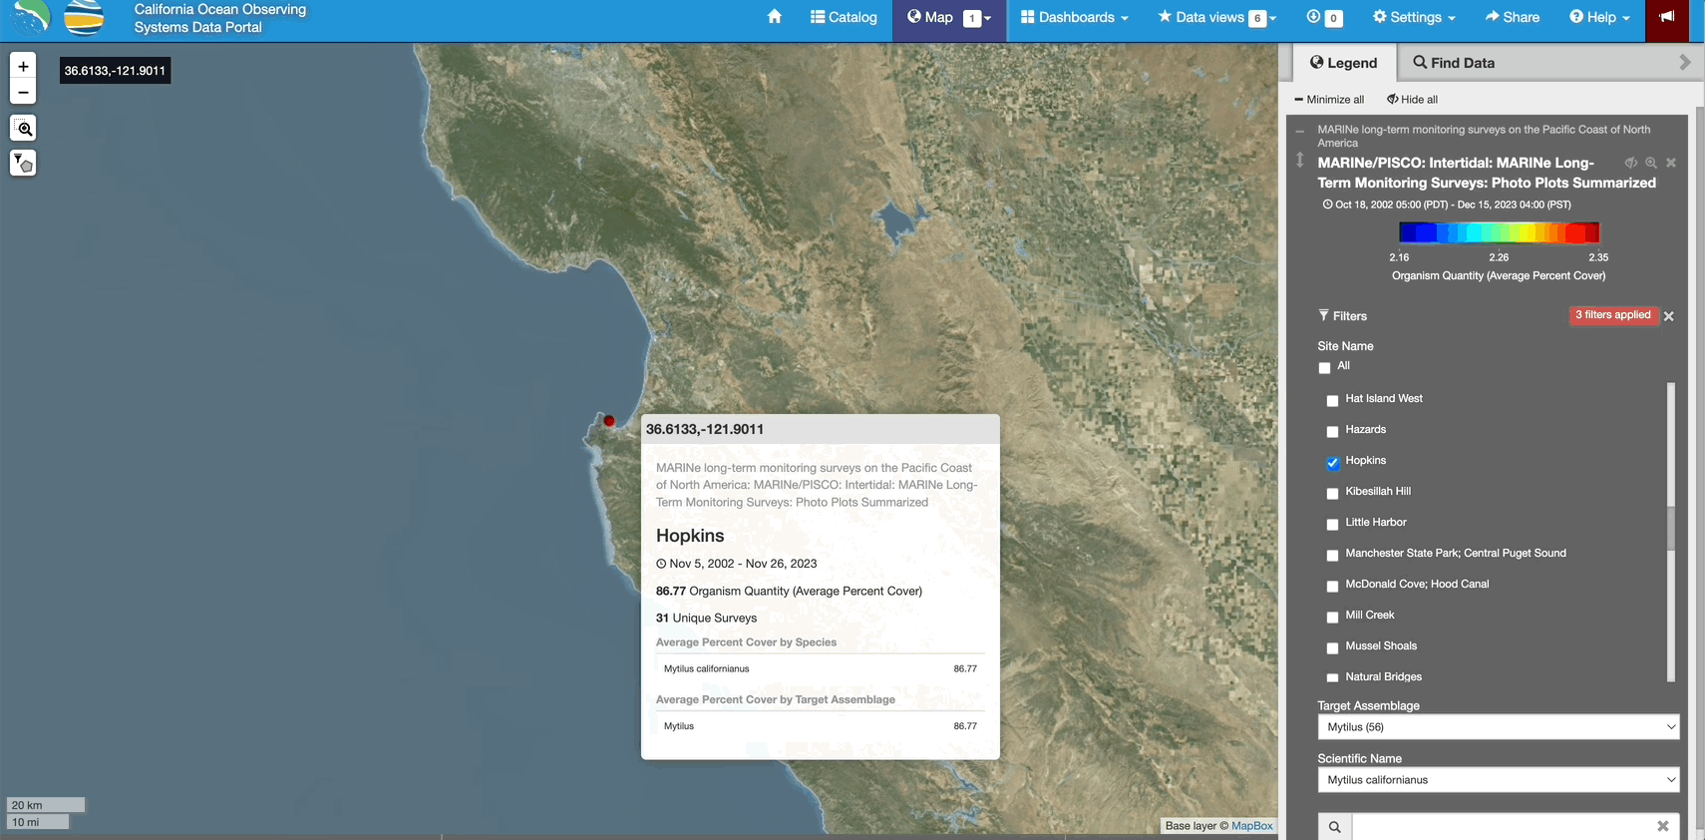Open the Map tab in navbar
Image resolution: width=1705 pixels, height=840 pixels.
point(930,17)
